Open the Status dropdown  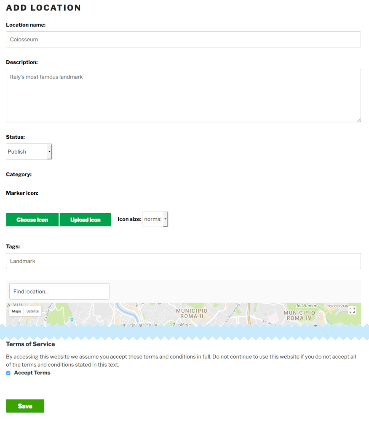[x=29, y=151]
